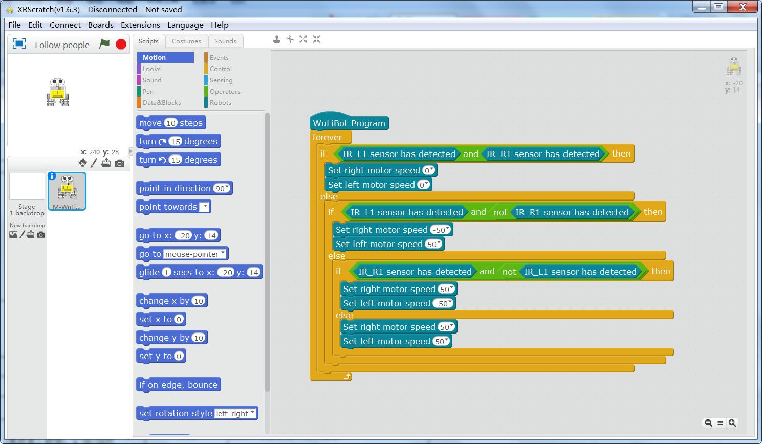
Task: Toggle full screen stage mode
Action: tap(19, 44)
